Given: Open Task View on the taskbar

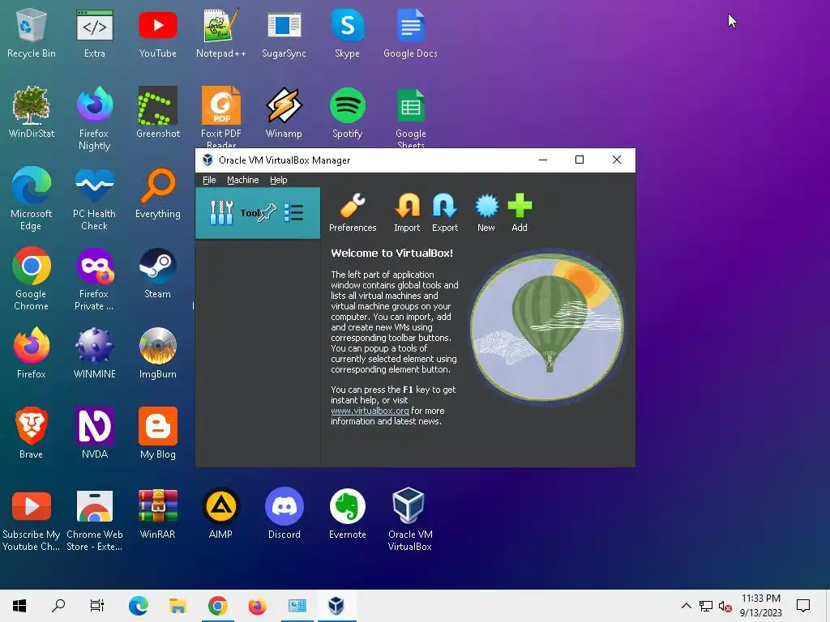Looking at the screenshot, I should coord(97,606).
